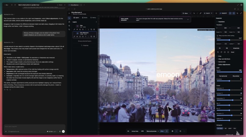This screenshot has height=137, width=246.
Task: Toggle visibility eye on City afternoon layer
Action: point(77,36)
